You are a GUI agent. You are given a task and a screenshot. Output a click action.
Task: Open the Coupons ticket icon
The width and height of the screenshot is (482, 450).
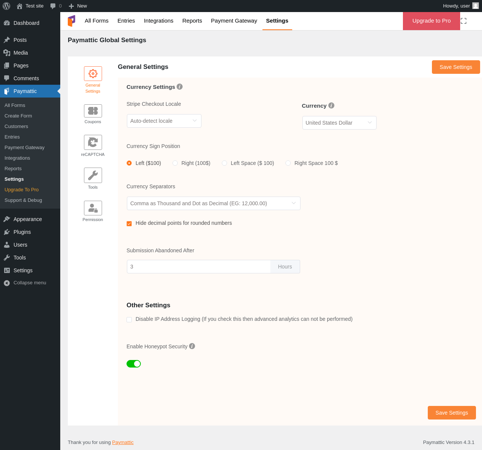(x=93, y=111)
